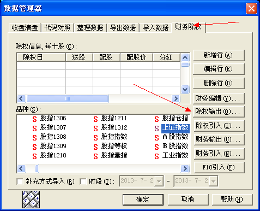Viewport: 260px width, 211px height.
Task: Click the S icon beside 工业指数
Action: (x=156, y=156)
